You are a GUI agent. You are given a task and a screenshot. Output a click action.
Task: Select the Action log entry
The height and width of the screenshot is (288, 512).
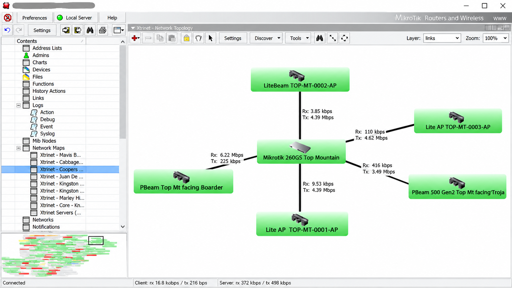[x=47, y=112]
